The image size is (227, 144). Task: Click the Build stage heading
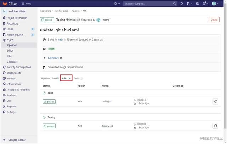[50, 93]
